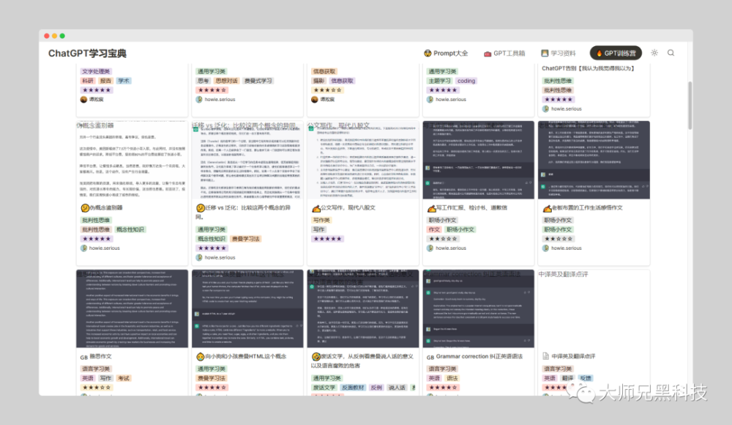This screenshot has height=425, width=732.
Task: Click the 反馈 tag on 中译英及翻译点评 card
Action: (585, 378)
